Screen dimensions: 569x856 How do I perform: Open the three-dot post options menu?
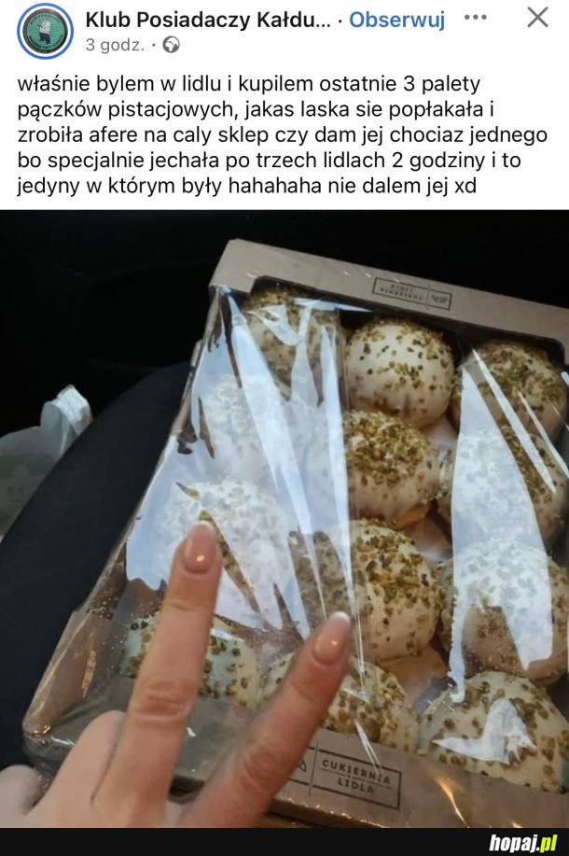click(x=475, y=18)
